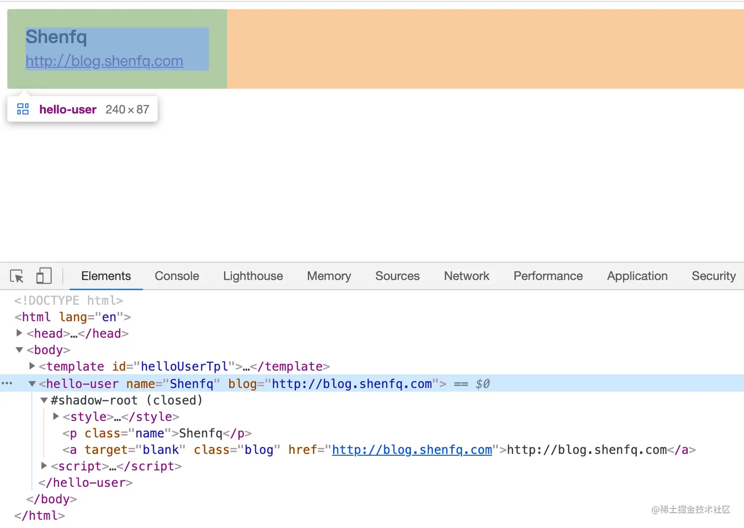The width and height of the screenshot is (744, 528).
Task: Switch to the Elements tab
Action: pos(106,276)
